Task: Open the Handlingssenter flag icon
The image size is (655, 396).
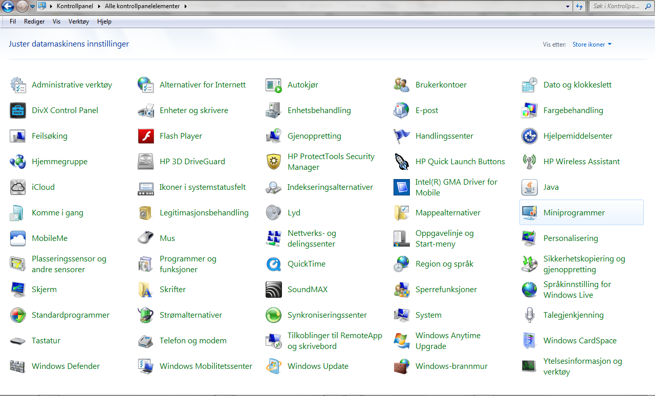Action: (402, 136)
